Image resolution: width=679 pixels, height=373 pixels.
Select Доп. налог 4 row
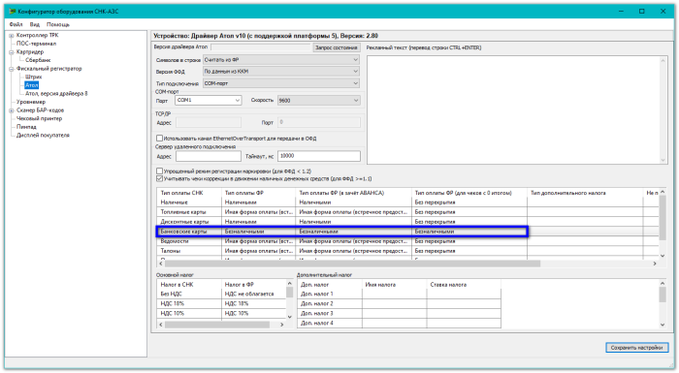(x=399, y=324)
